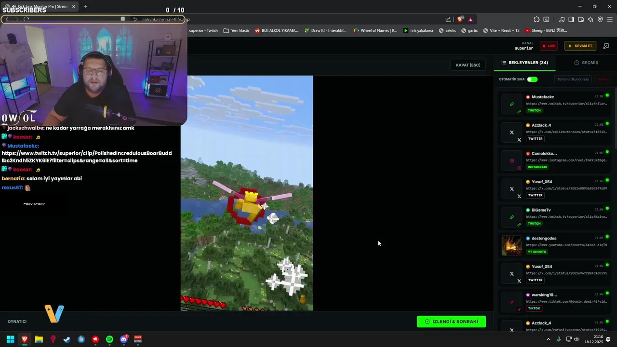Viewport: 617px width, 347px height.
Task: Open Brave browser from the taskbar
Action: pyautogui.click(x=25, y=339)
